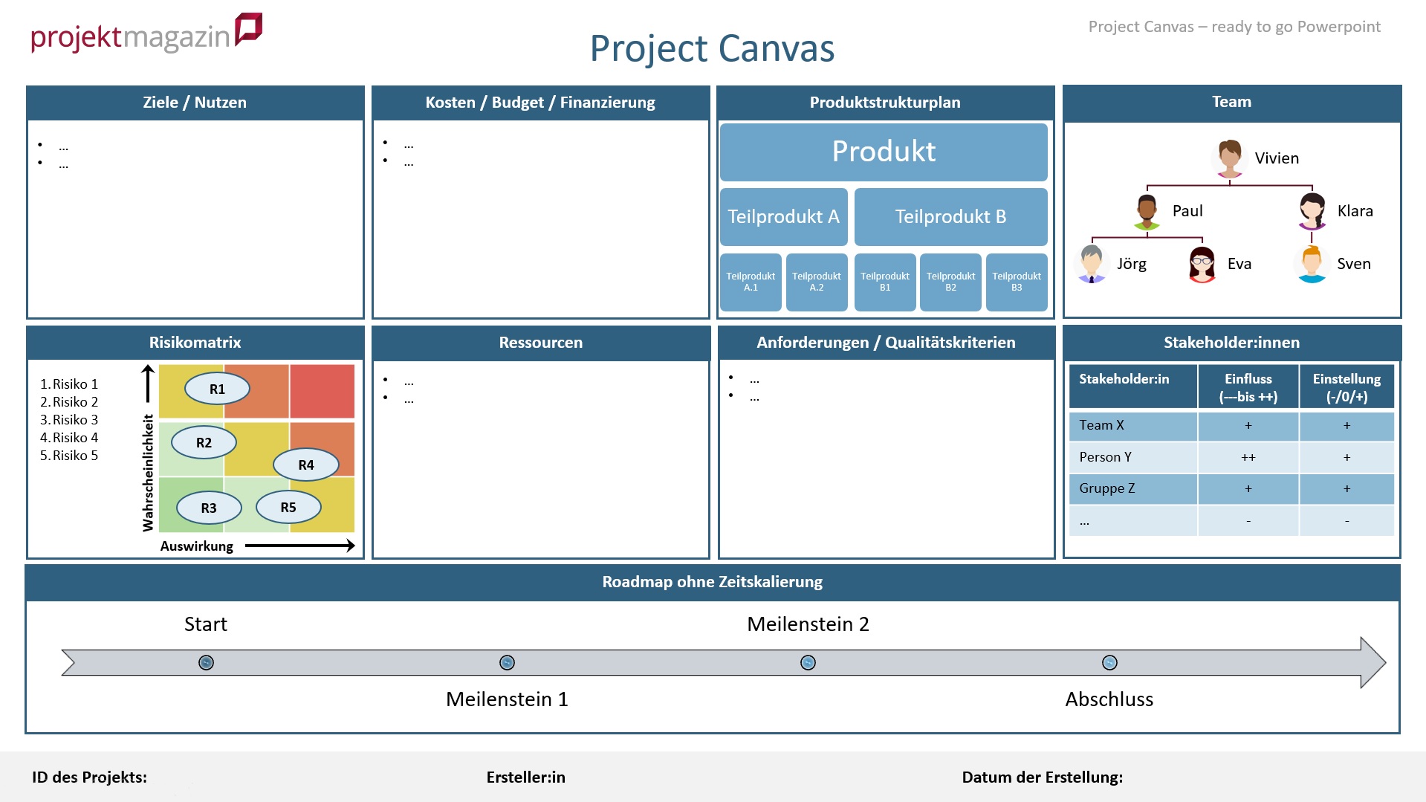Screen dimensions: 1426x802
Task: Click the Auswirkung axis label
Action: click(197, 546)
